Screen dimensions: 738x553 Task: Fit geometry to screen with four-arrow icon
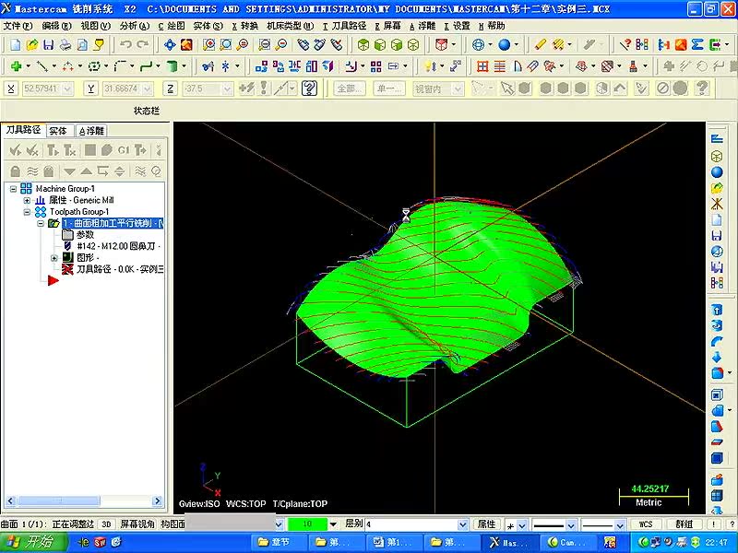tap(170, 45)
